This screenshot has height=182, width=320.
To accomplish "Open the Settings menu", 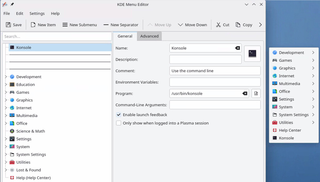I will click(37, 13).
